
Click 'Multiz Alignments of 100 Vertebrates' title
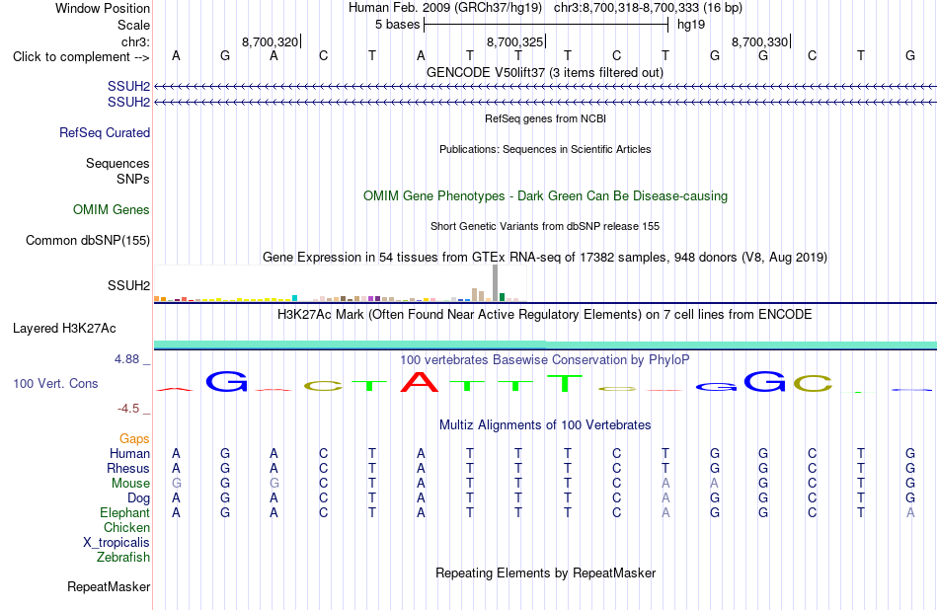click(x=545, y=425)
